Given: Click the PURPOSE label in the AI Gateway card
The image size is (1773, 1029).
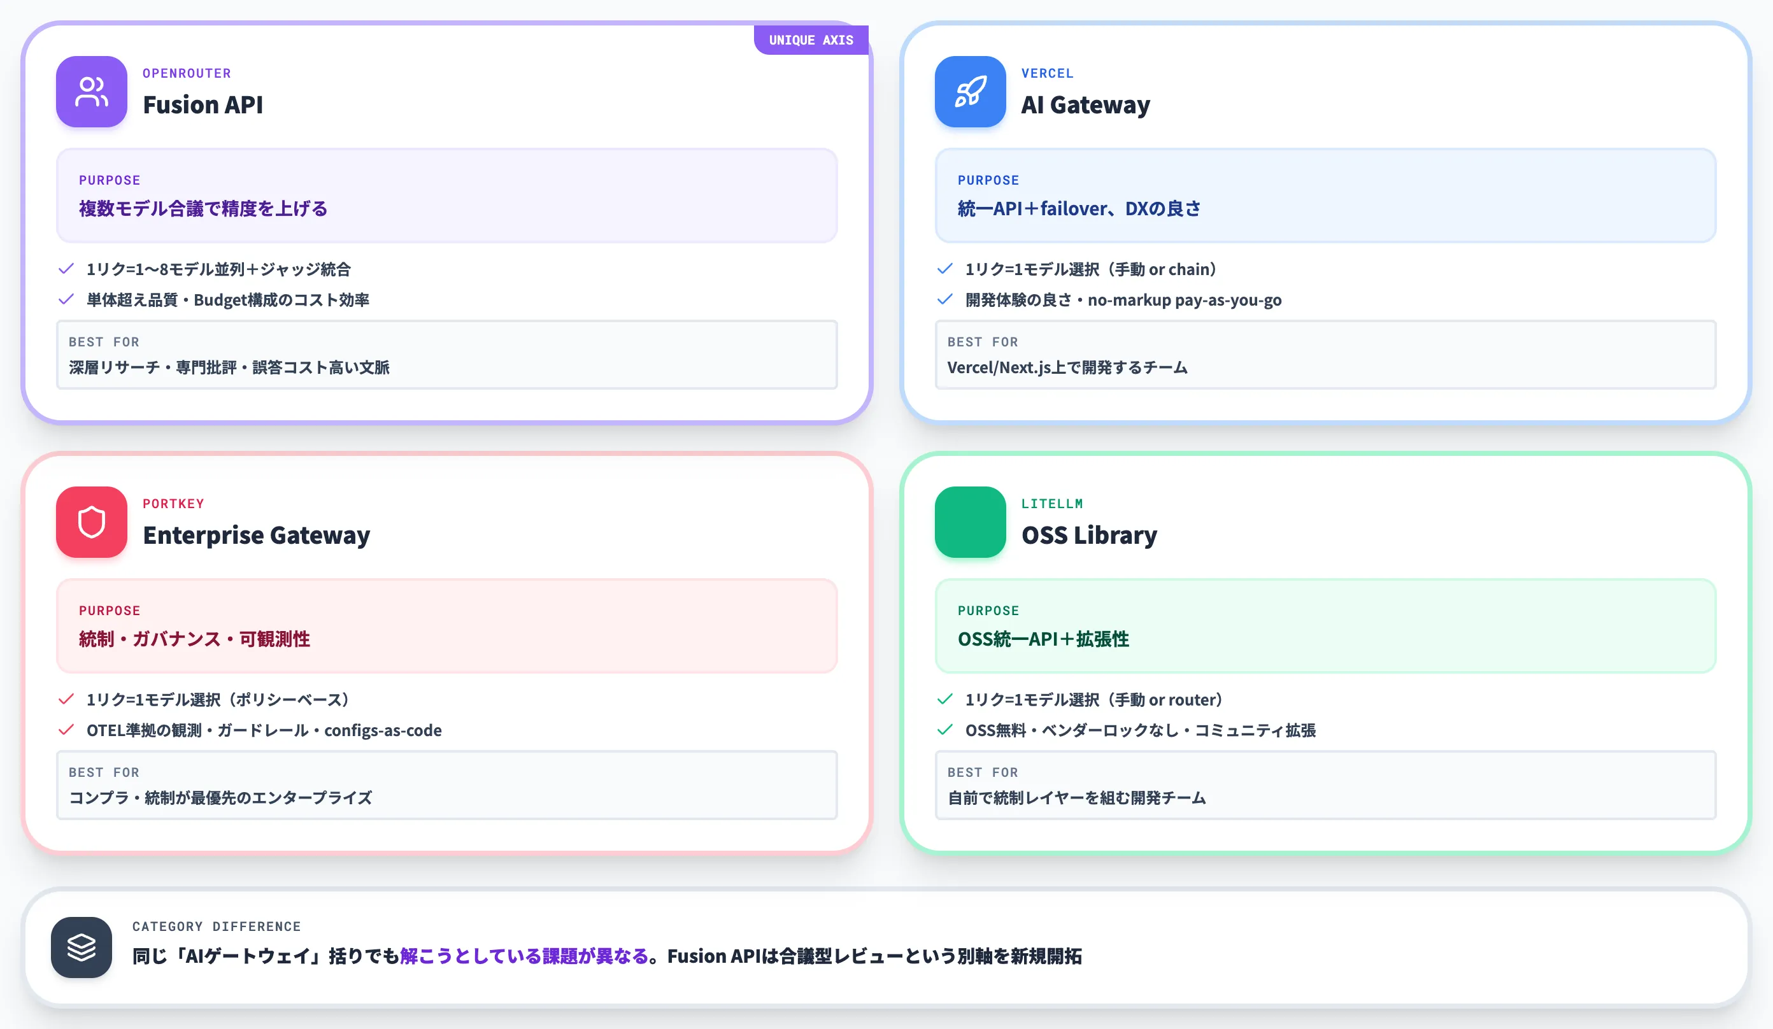Looking at the screenshot, I should [x=988, y=180].
